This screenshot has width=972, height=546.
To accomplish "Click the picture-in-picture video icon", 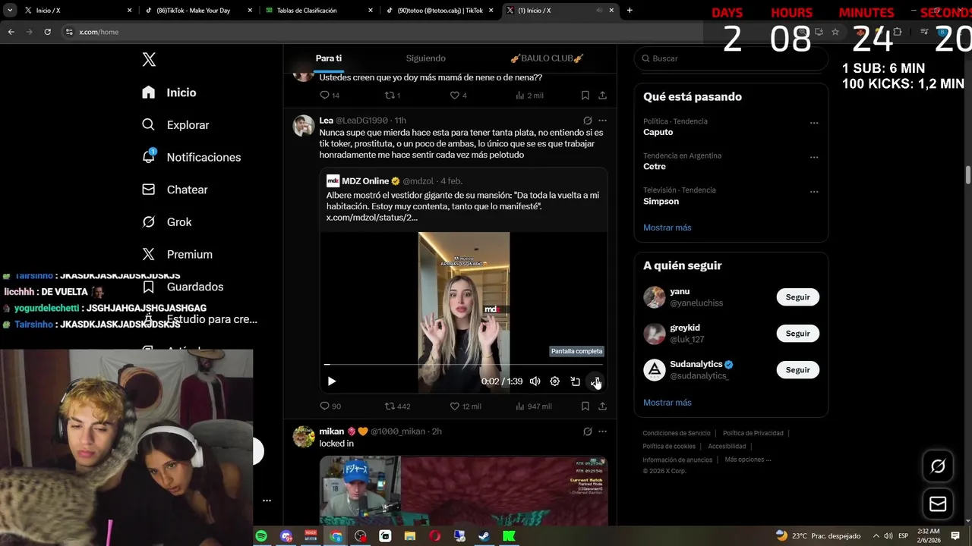I will (575, 381).
